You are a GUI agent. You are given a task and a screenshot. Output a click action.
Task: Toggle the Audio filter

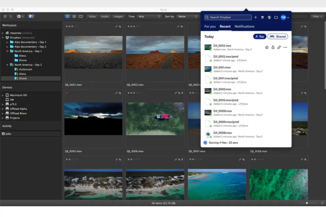coord(105,17)
